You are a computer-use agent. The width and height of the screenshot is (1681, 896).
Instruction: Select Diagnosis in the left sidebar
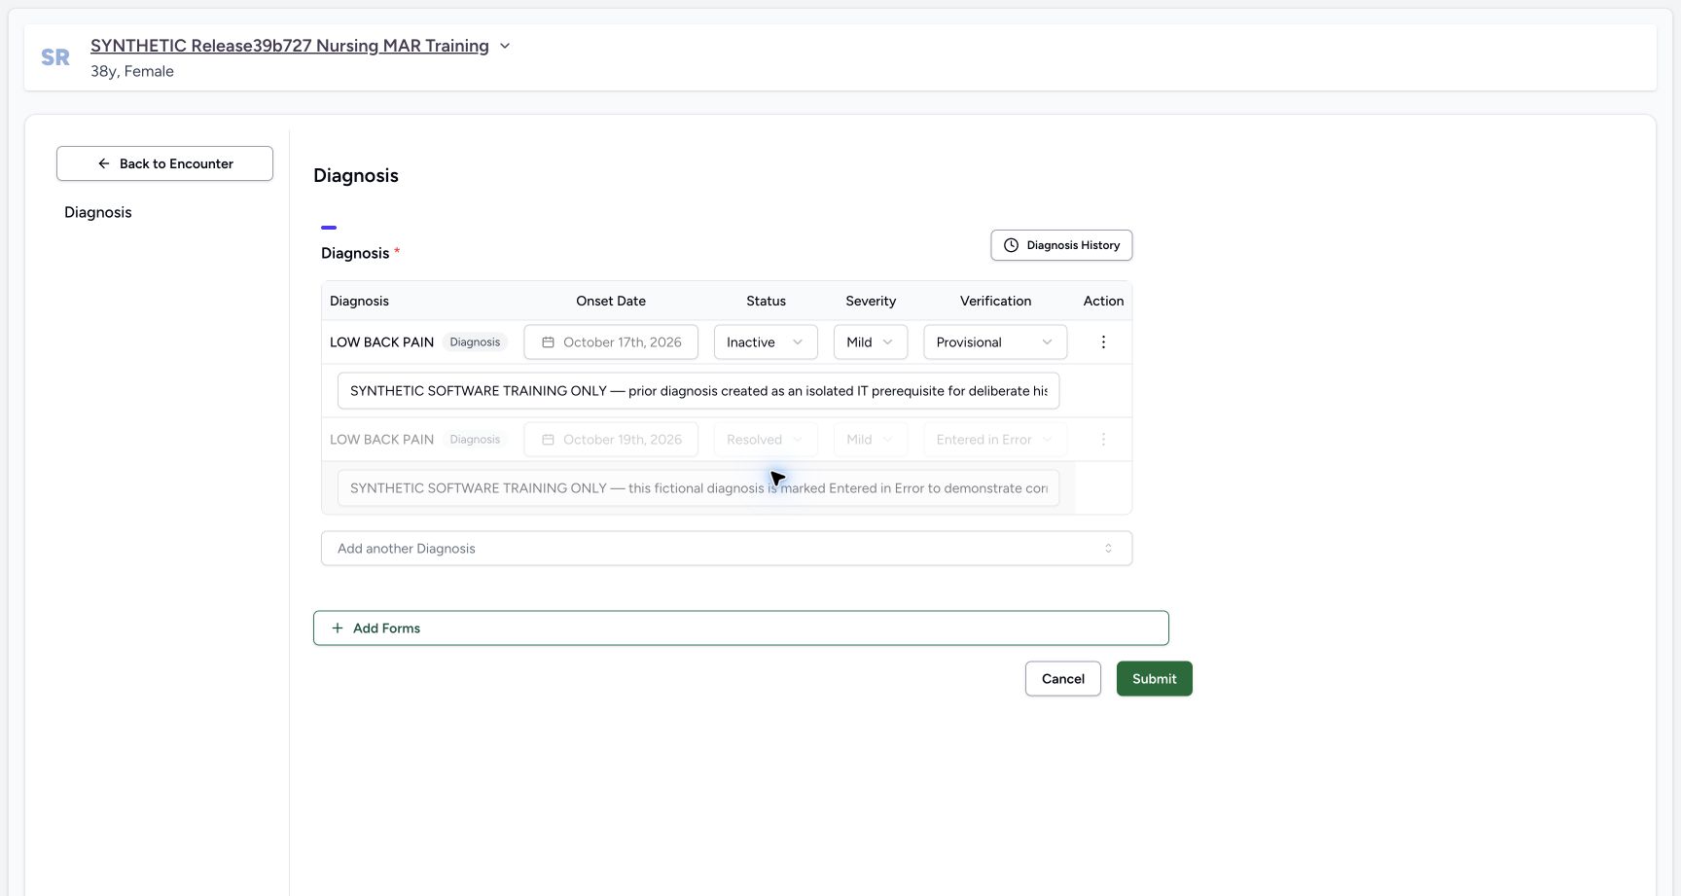pos(98,212)
